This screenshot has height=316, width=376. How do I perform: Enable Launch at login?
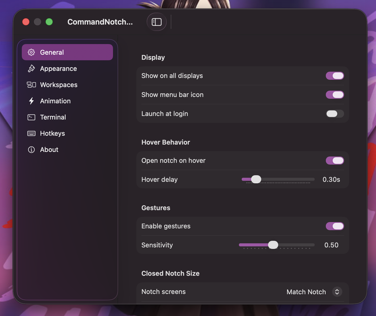coord(335,114)
